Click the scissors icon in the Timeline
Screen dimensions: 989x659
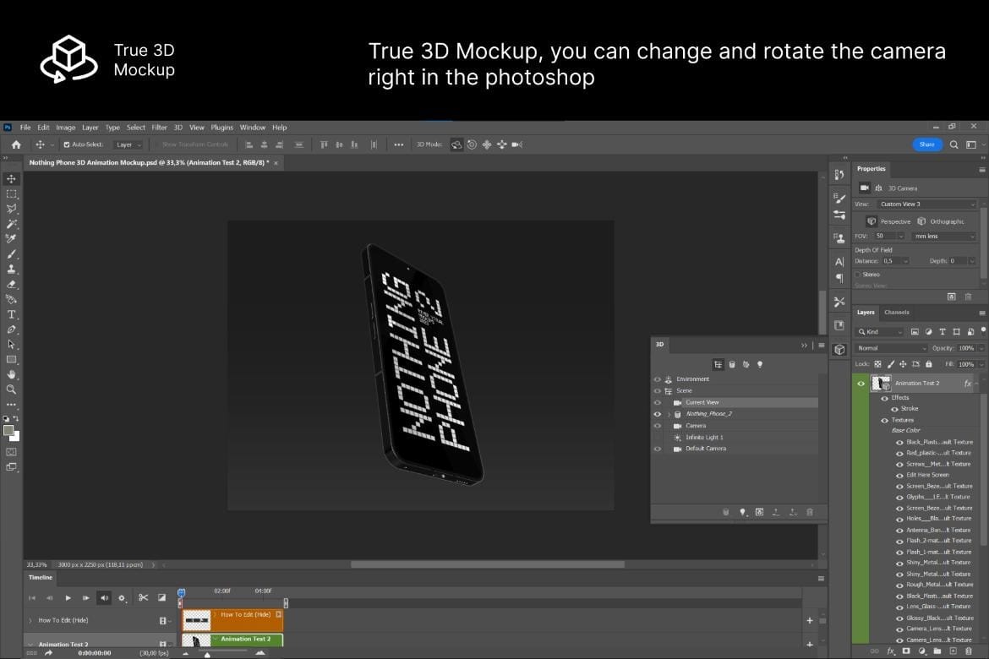pyautogui.click(x=143, y=597)
